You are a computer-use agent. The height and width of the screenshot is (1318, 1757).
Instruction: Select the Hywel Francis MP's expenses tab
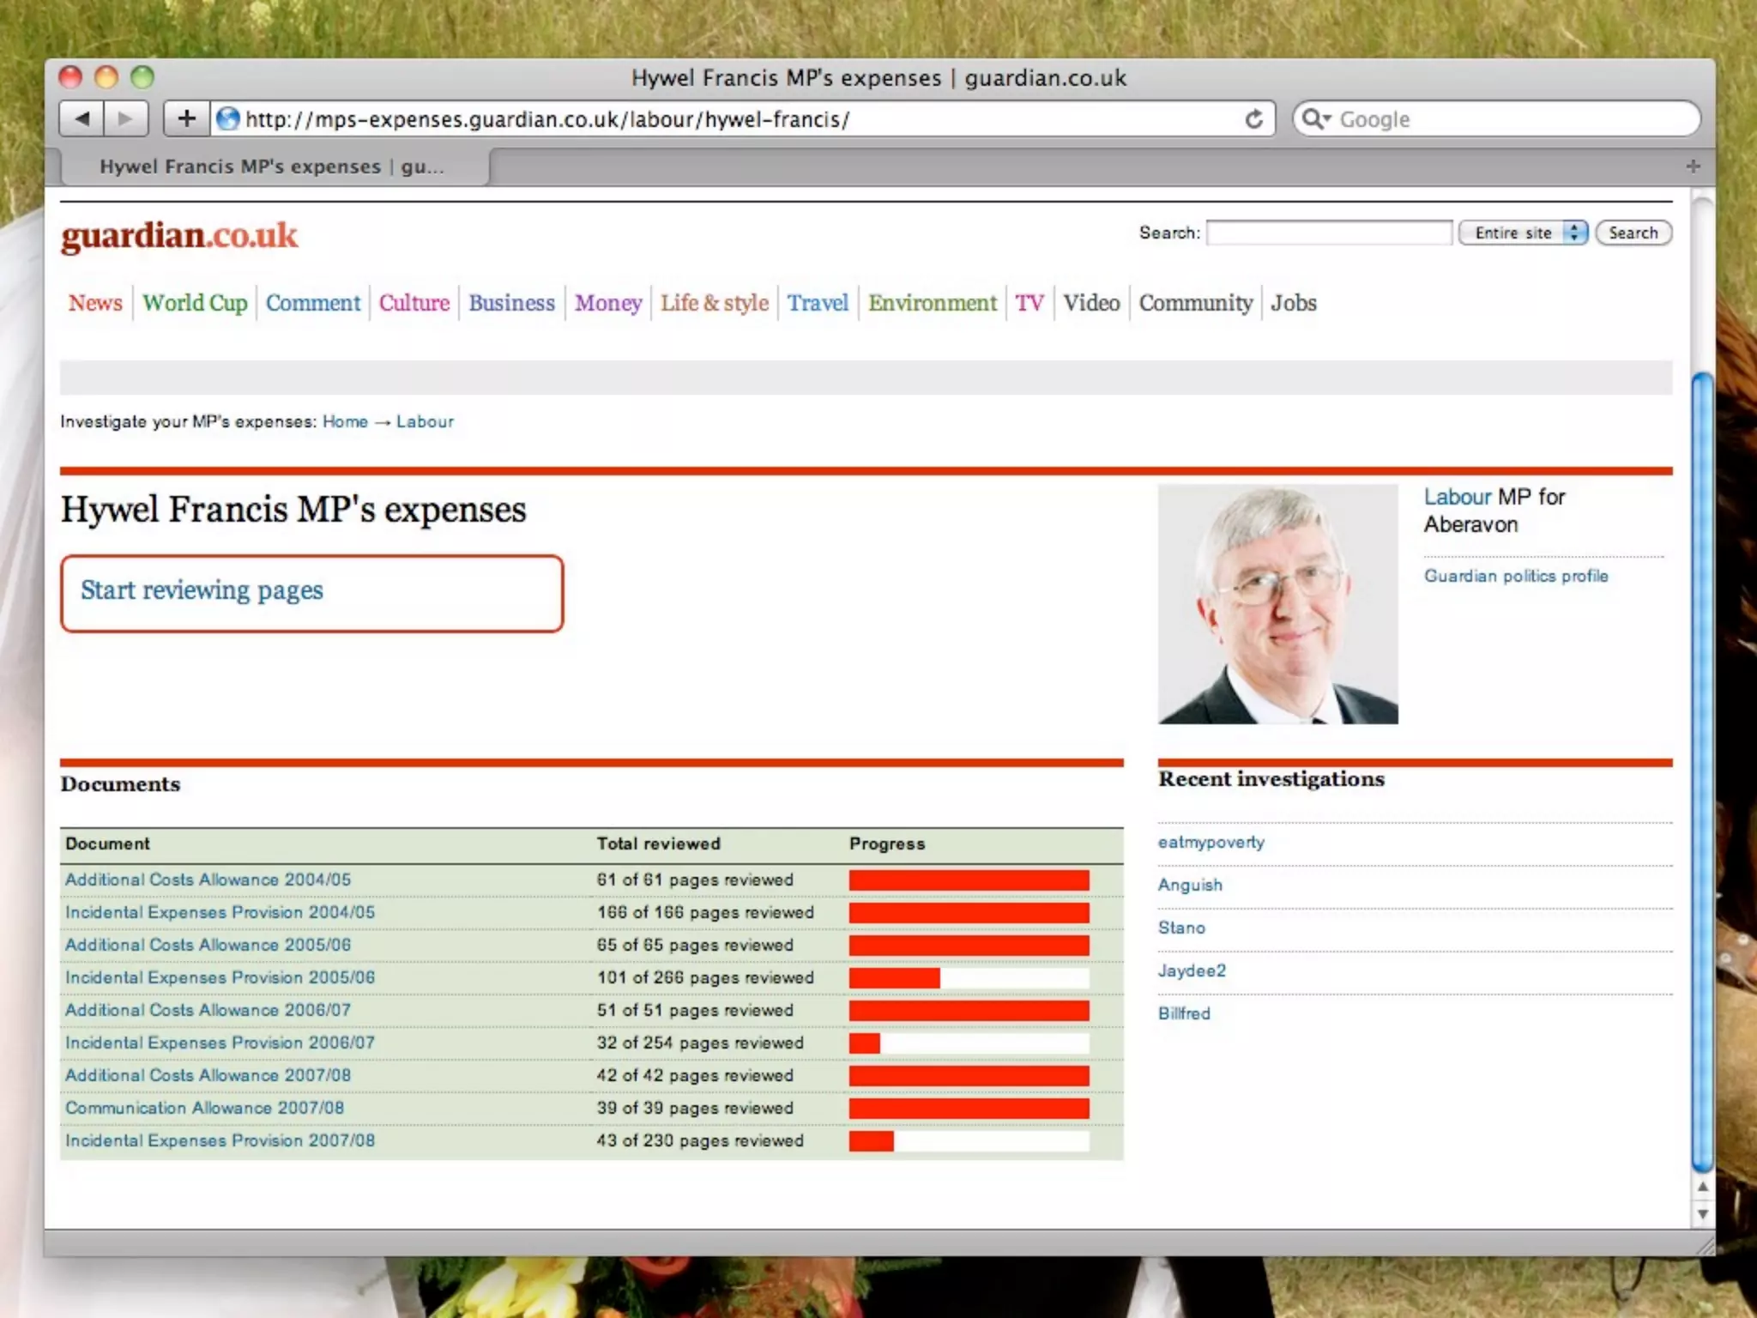pos(273,166)
